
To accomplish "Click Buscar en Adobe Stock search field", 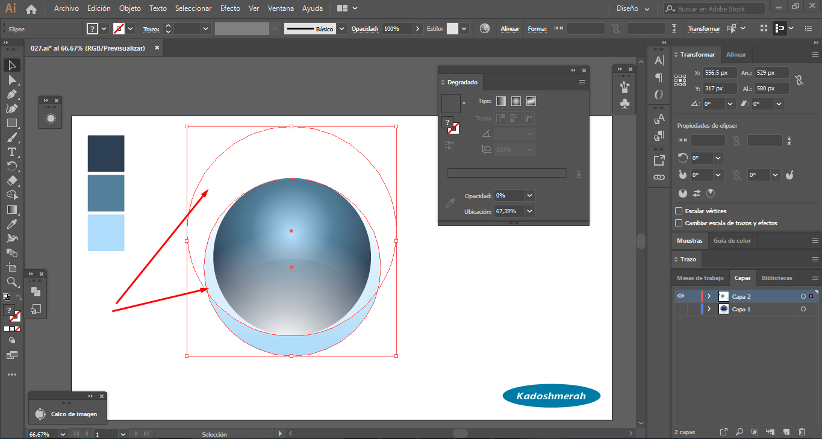I will 714,9.
